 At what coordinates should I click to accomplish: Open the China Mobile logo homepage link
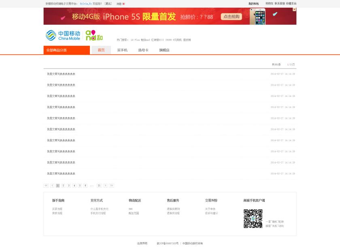(x=63, y=35)
